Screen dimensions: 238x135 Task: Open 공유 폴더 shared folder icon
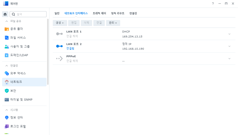pos(7,29)
